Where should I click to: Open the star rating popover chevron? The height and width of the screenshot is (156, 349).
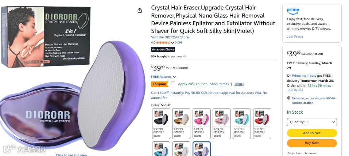(172, 43)
